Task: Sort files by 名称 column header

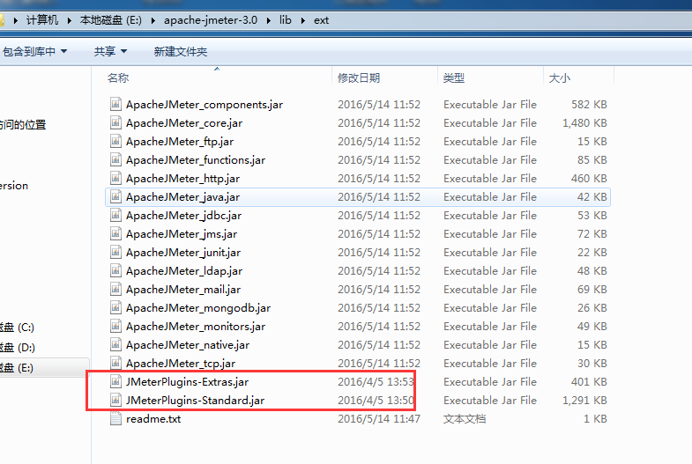Action: [x=118, y=78]
